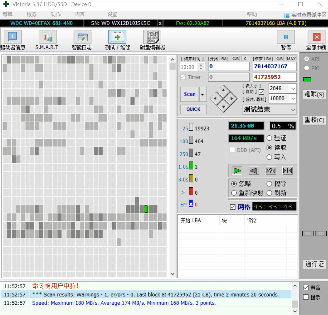The width and height of the screenshot is (328, 315).
Task: Enable the hints (提示) checkbox
Action: point(306,297)
